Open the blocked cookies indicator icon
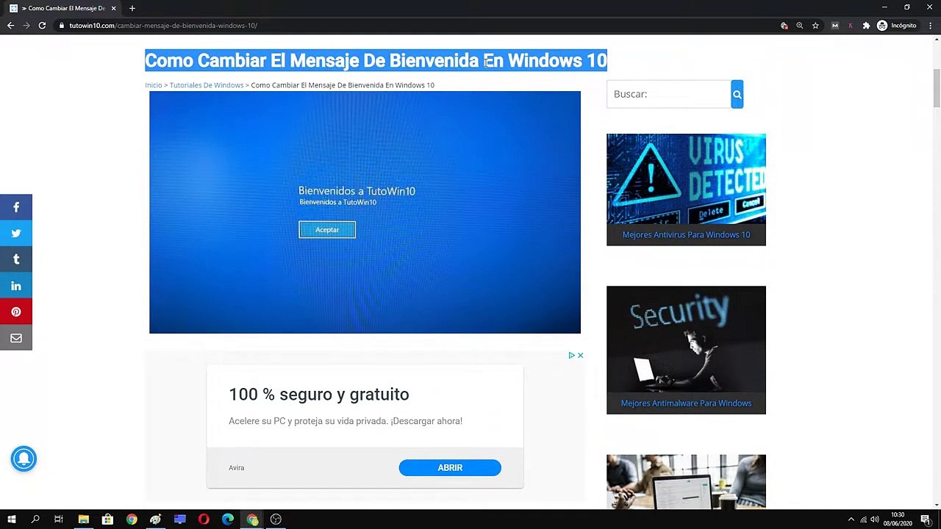 click(784, 26)
